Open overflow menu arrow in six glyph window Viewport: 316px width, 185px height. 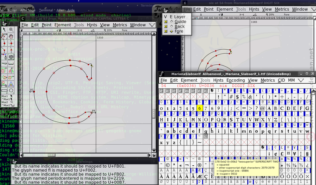(314, 9)
